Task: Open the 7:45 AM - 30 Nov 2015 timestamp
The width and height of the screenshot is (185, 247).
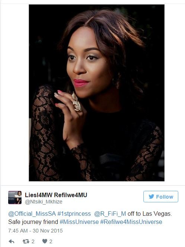Action: coord(35,231)
